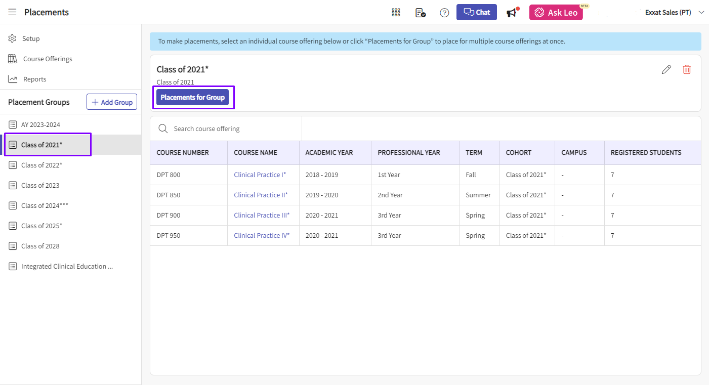
Task: Go to Course Offerings in sidebar
Action: pos(47,59)
